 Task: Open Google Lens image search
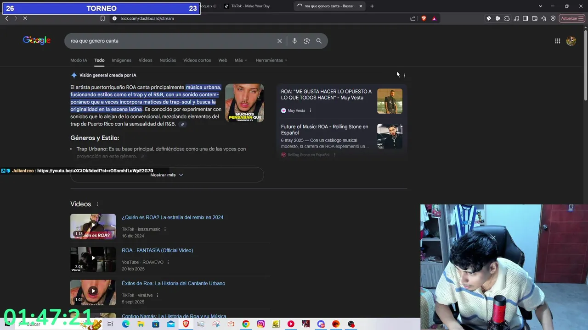click(x=306, y=41)
